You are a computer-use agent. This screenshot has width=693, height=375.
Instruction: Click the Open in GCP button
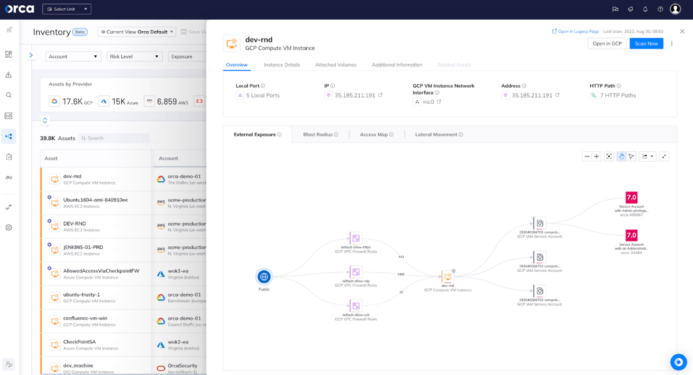(x=607, y=43)
